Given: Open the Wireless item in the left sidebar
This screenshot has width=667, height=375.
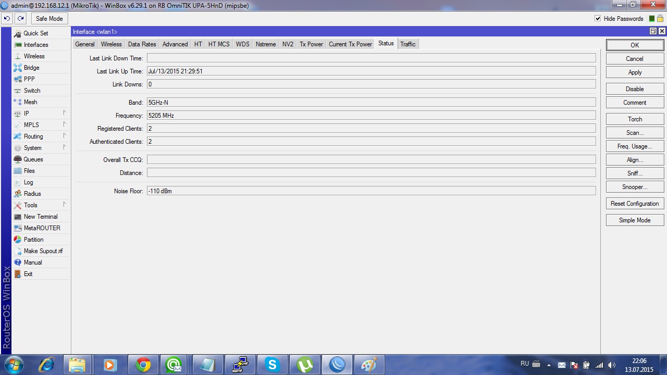Looking at the screenshot, I should click(x=34, y=56).
